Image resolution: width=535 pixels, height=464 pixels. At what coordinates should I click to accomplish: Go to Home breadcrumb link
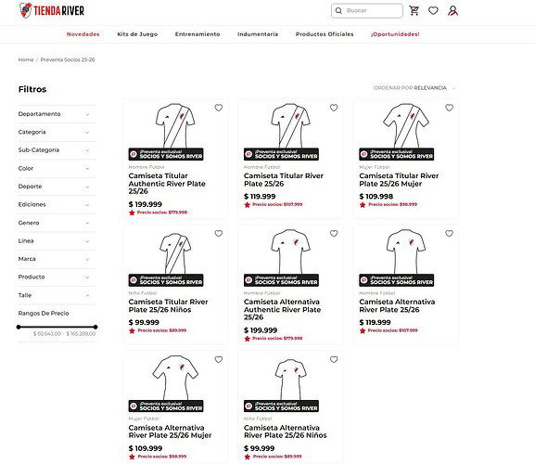tap(26, 59)
